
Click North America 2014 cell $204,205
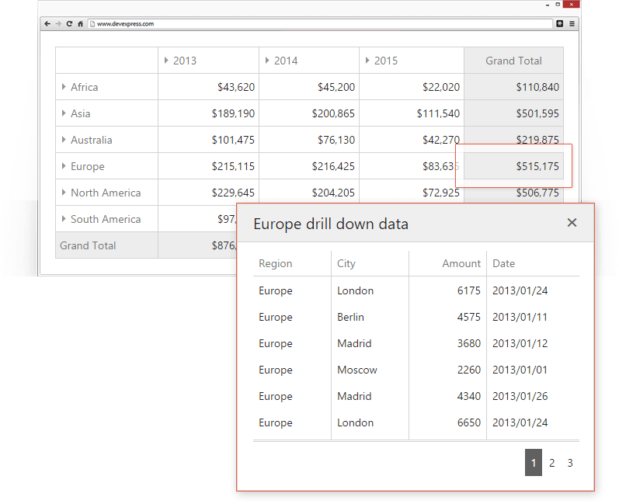tap(309, 193)
